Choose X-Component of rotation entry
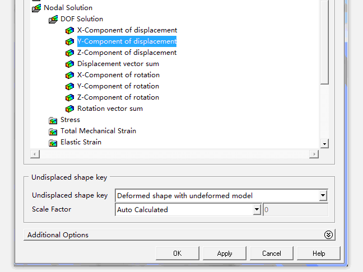The image size is (363, 272). point(118,75)
